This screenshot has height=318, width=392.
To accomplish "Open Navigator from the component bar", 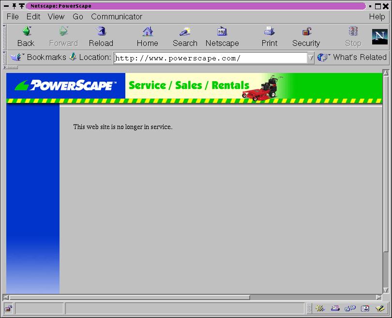I will pos(320,308).
